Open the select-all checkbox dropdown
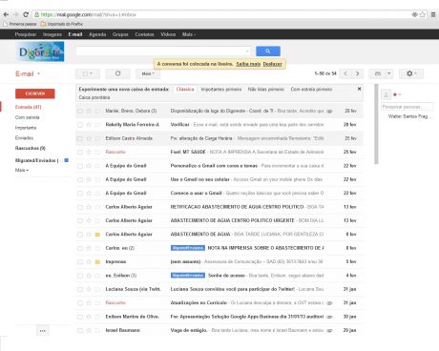 (88, 73)
